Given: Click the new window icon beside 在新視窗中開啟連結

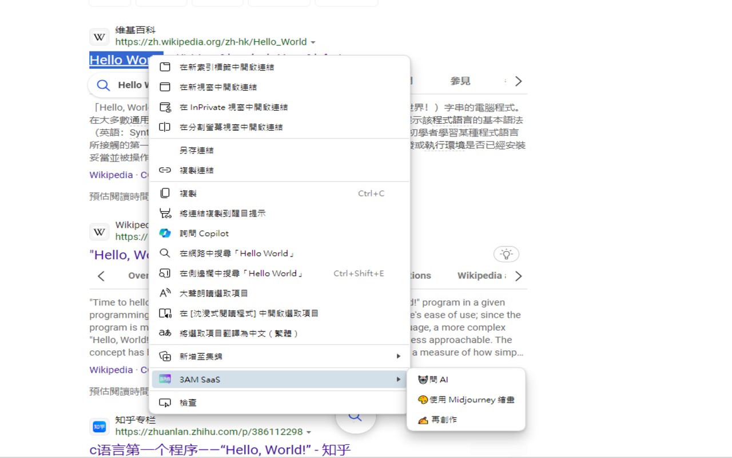Looking at the screenshot, I should [x=165, y=87].
